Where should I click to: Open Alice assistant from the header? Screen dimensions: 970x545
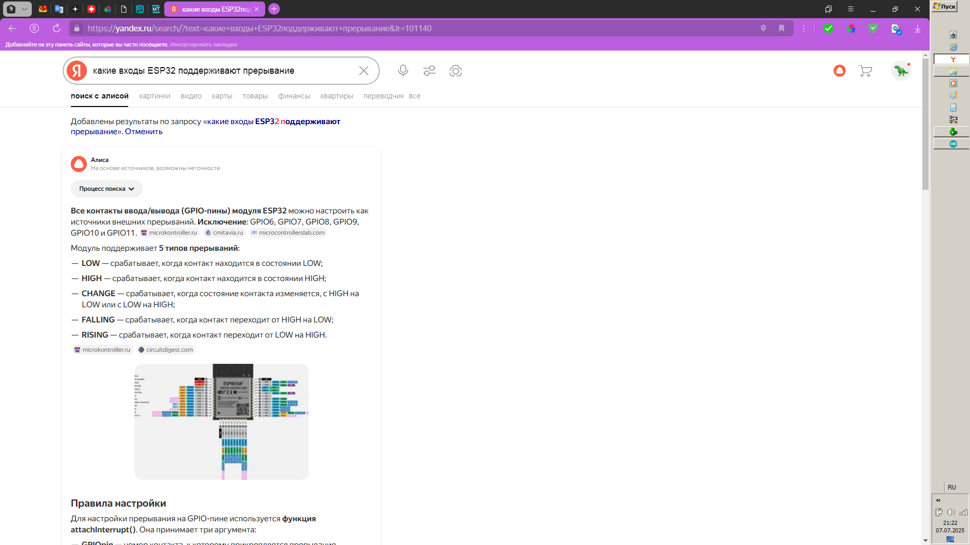840,71
